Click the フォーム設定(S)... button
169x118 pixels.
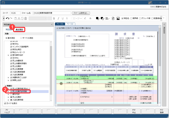[x=81, y=13]
